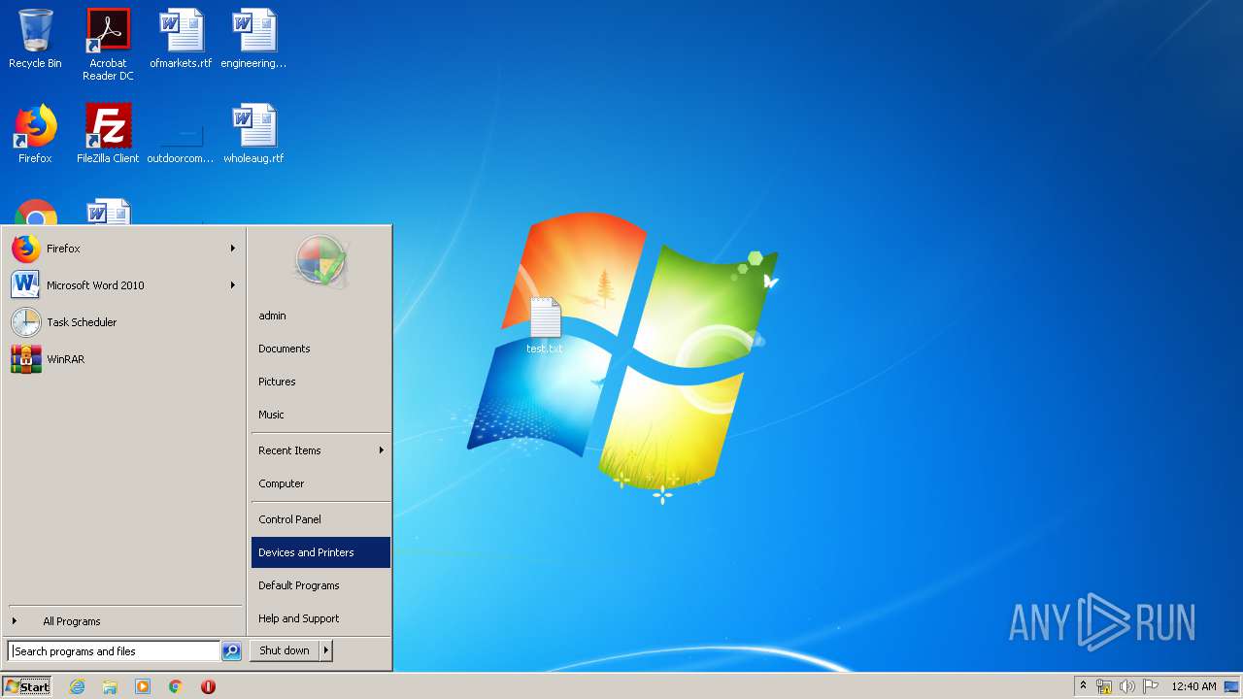The height and width of the screenshot is (699, 1243).
Task: Click the Shut down button
Action: 285,651
